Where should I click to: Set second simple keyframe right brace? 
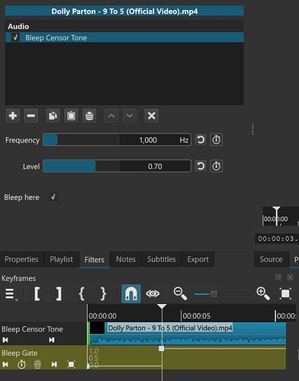pyautogui.click(x=103, y=294)
